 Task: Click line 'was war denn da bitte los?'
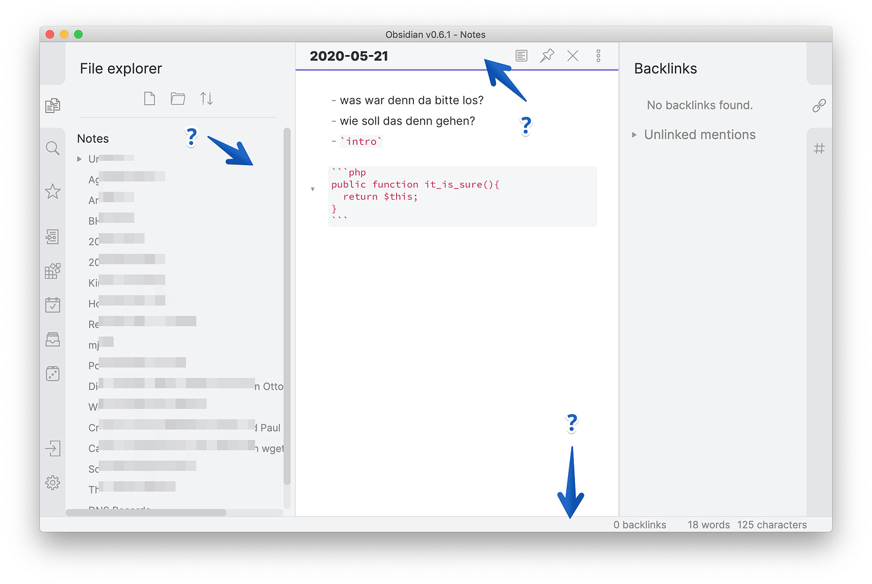pyautogui.click(x=411, y=100)
